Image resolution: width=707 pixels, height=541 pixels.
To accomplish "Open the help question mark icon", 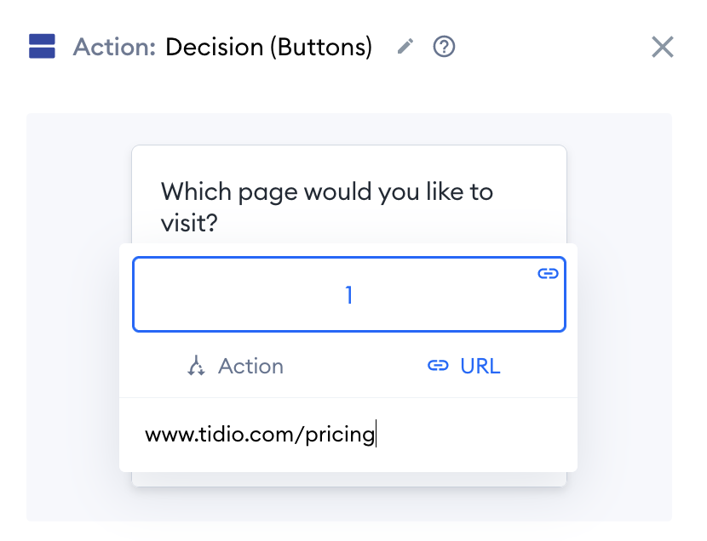I will (444, 46).
